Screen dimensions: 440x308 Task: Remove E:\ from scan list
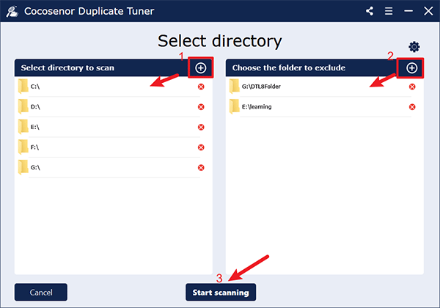[201, 127]
